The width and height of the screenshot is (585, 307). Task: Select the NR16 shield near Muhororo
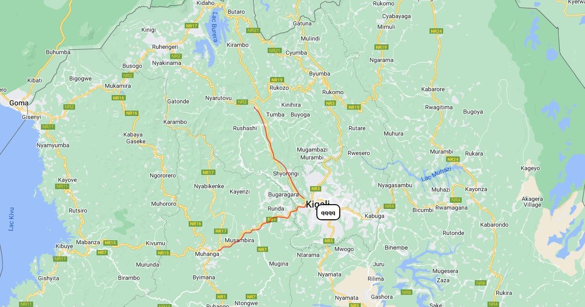(x=195, y=224)
